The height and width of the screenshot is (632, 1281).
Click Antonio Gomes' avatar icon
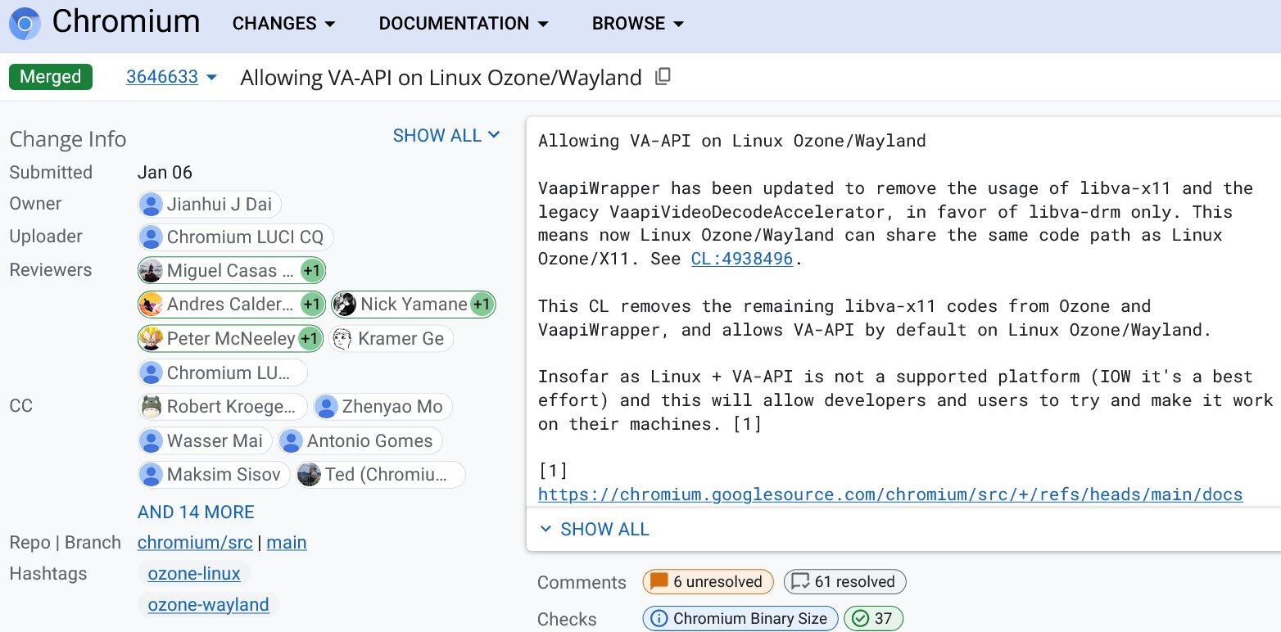click(x=291, y=441)
